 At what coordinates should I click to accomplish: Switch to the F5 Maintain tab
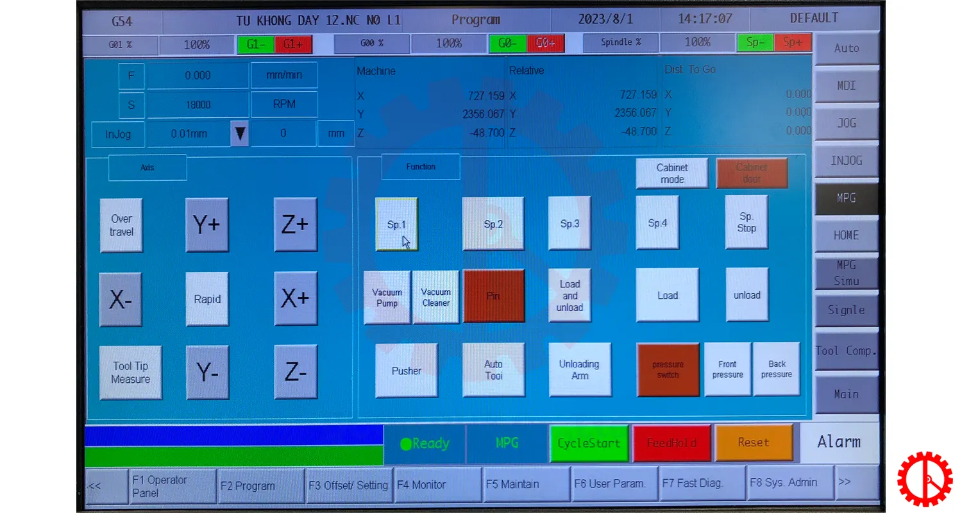(x=526, y=485)
